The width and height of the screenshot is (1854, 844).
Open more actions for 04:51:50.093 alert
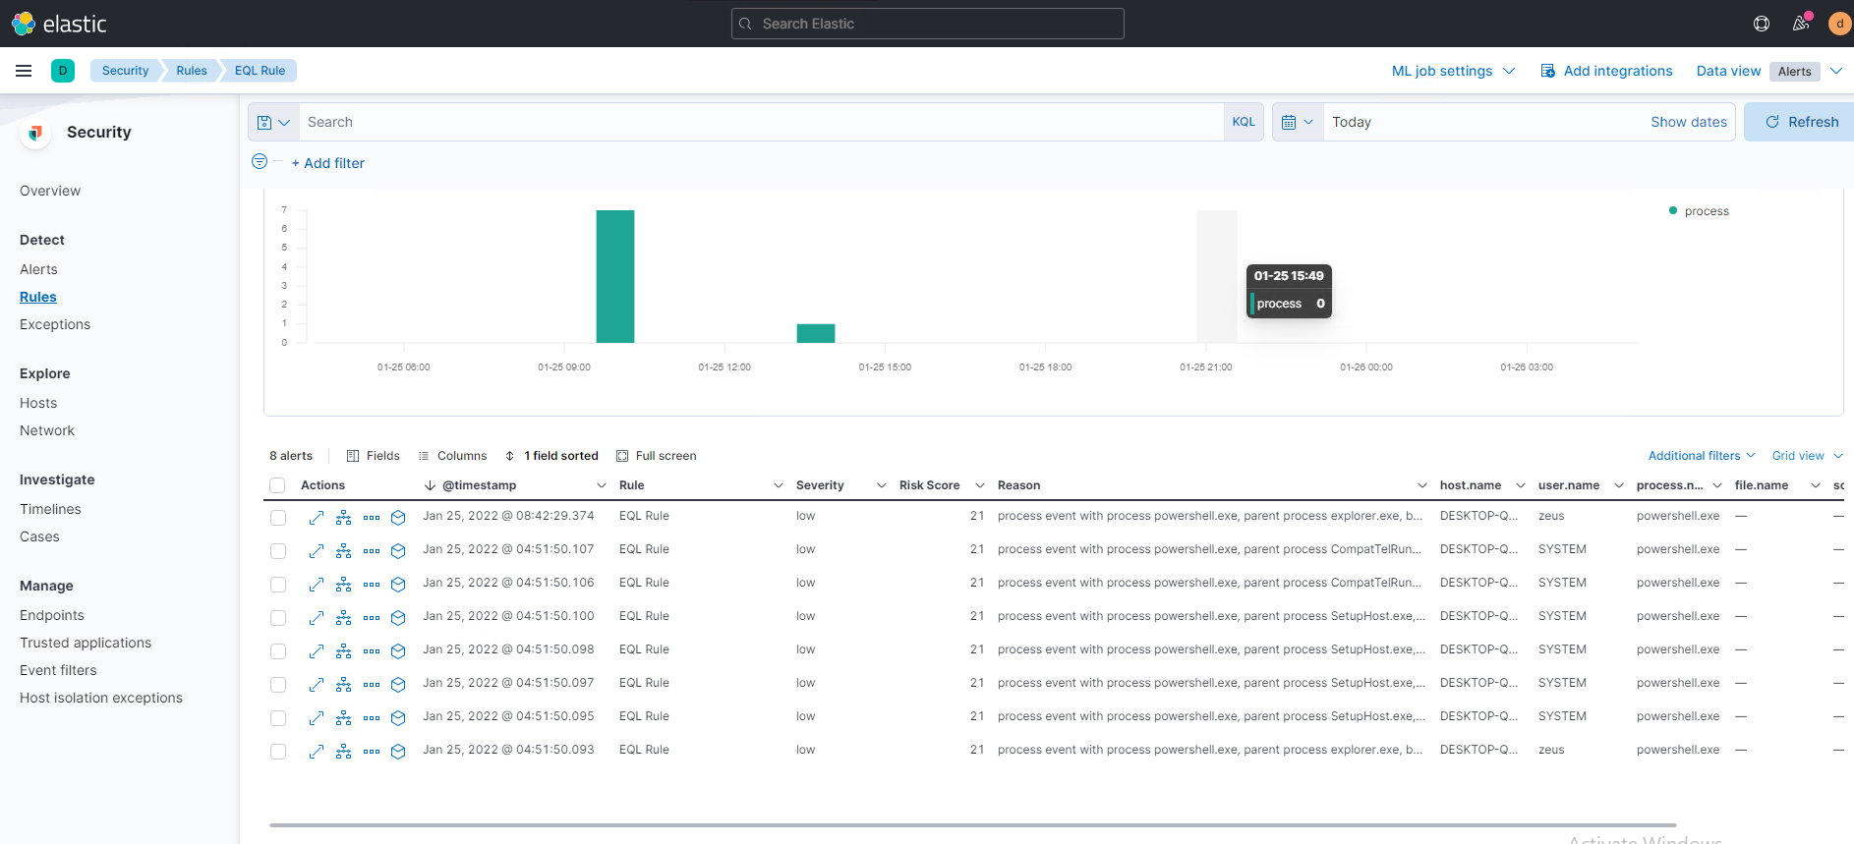tap(372, 751)
